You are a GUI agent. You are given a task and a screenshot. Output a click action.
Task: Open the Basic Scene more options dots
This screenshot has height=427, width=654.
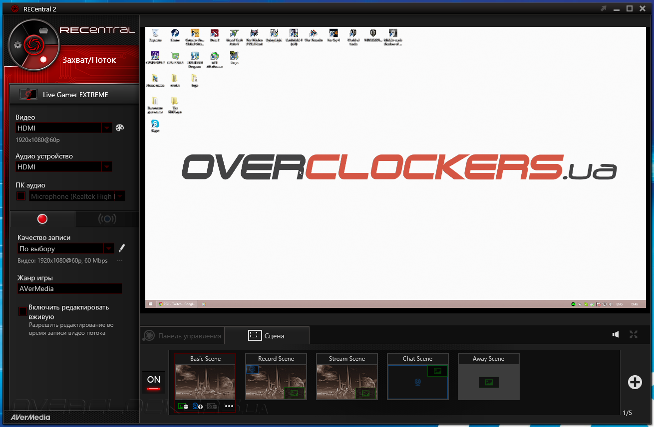pos(229,406)
